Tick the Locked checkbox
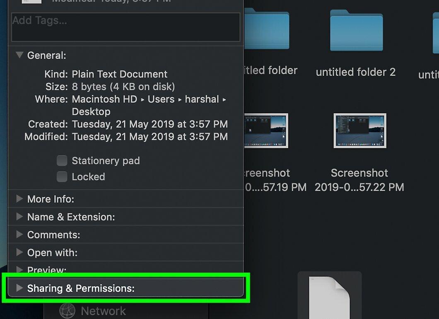Viewport: 439px width, 319px height. coord(62,177)
